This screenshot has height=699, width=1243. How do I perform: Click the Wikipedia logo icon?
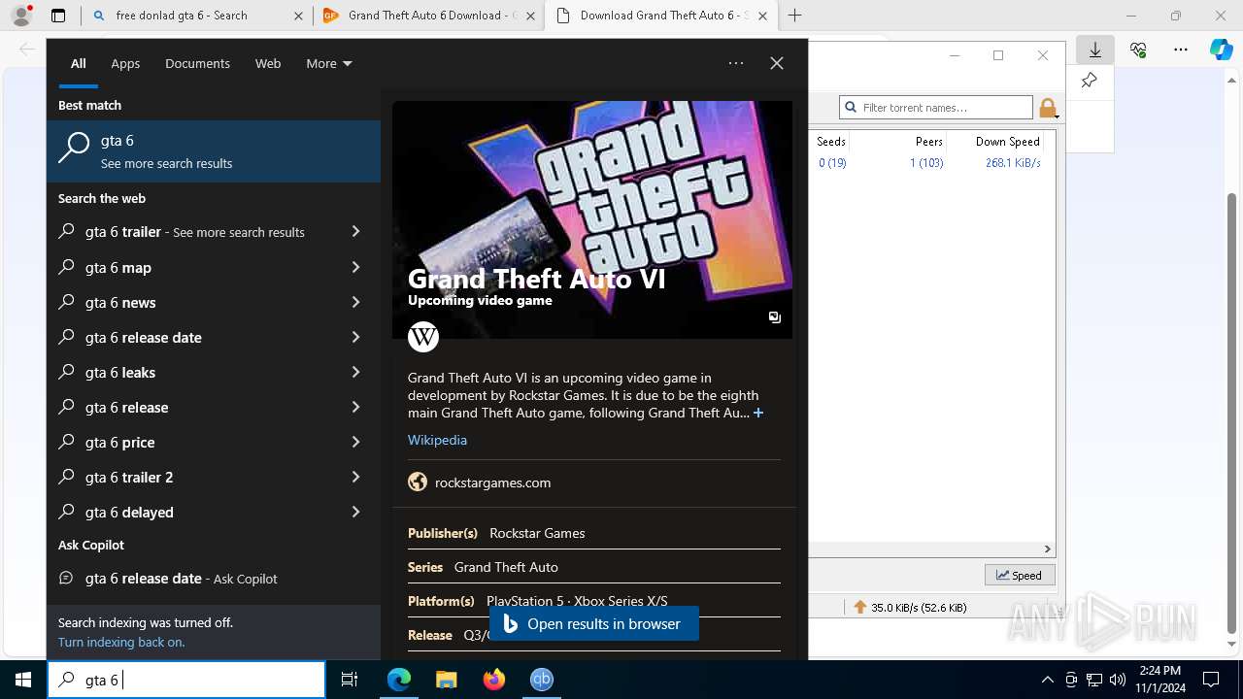click(423, 337)
